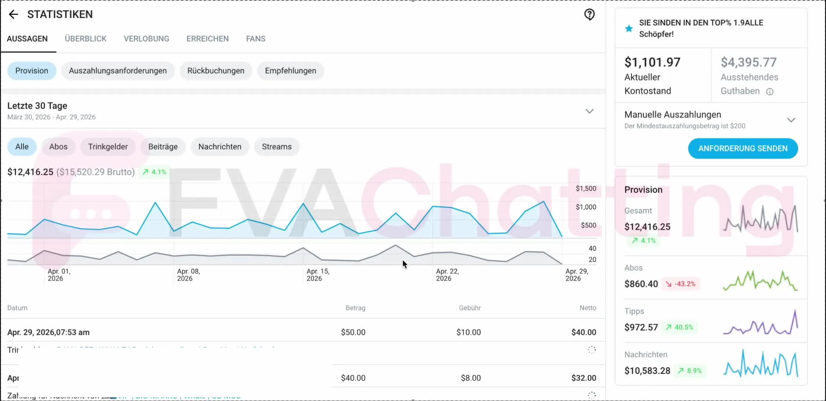Click the green Abos sparkline chart
Viewport: 826px width, 401px height.
click(x=761, y=280)
